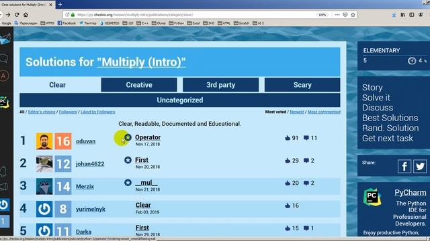
Task: Click yurimelnyk's default power avatar
Action: click(44, 210)
